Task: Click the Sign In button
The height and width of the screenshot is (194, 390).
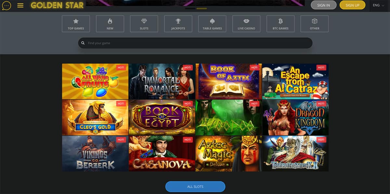Action: point(323,5)
